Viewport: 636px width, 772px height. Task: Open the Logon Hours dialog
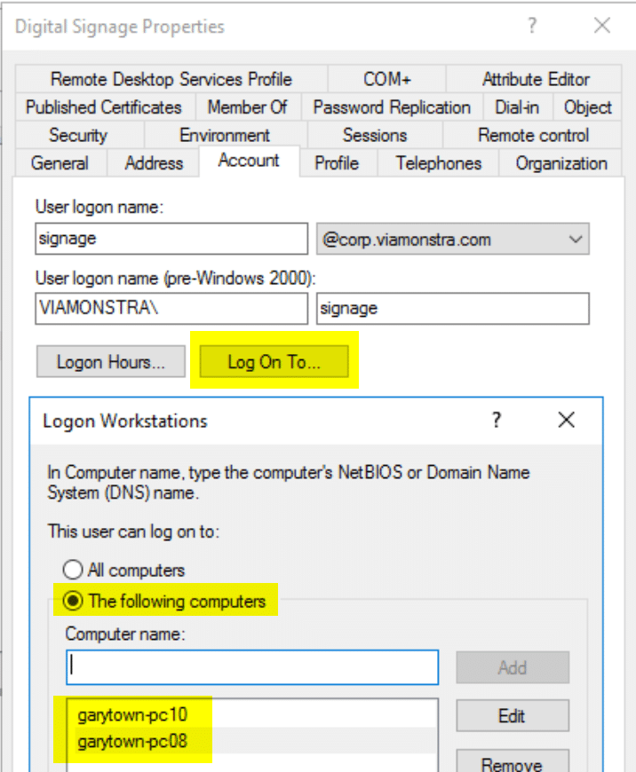111,362
